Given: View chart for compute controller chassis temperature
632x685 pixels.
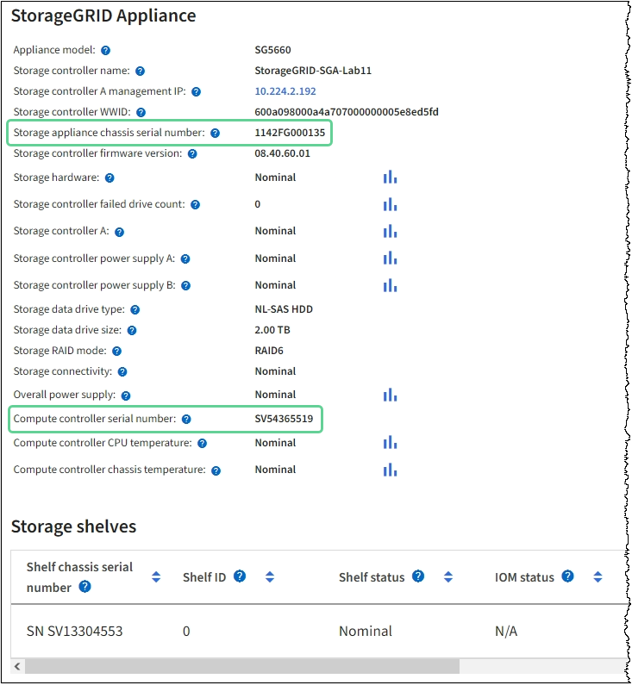Looking at the screenshot, I should pyautogui.click(x=390, y=470).
